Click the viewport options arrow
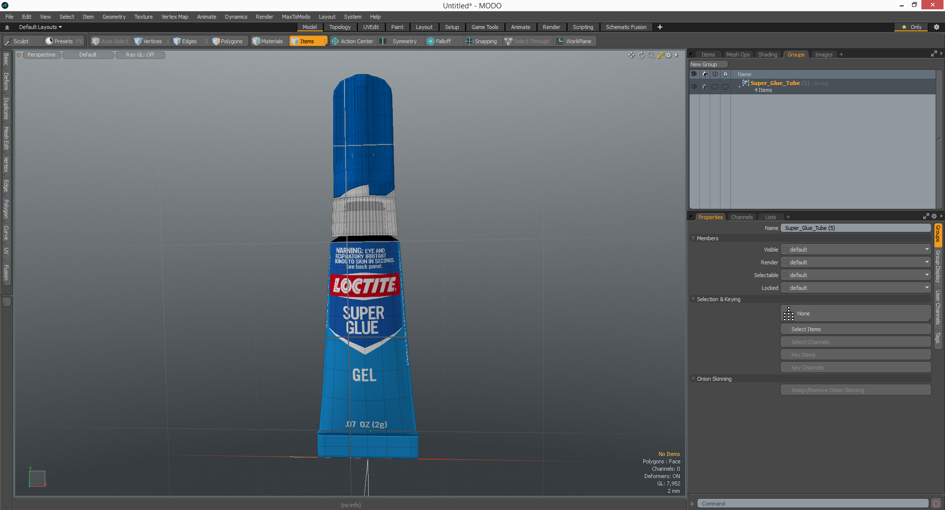 [x=677, y=55]
